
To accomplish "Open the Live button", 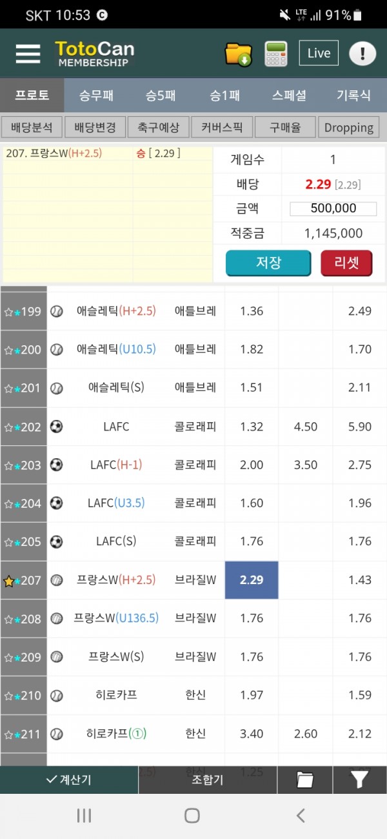I will click(319, 54).
